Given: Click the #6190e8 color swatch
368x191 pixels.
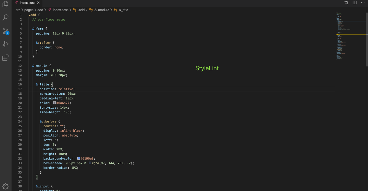Looking at the screenshot, I should tap(79, 159).
